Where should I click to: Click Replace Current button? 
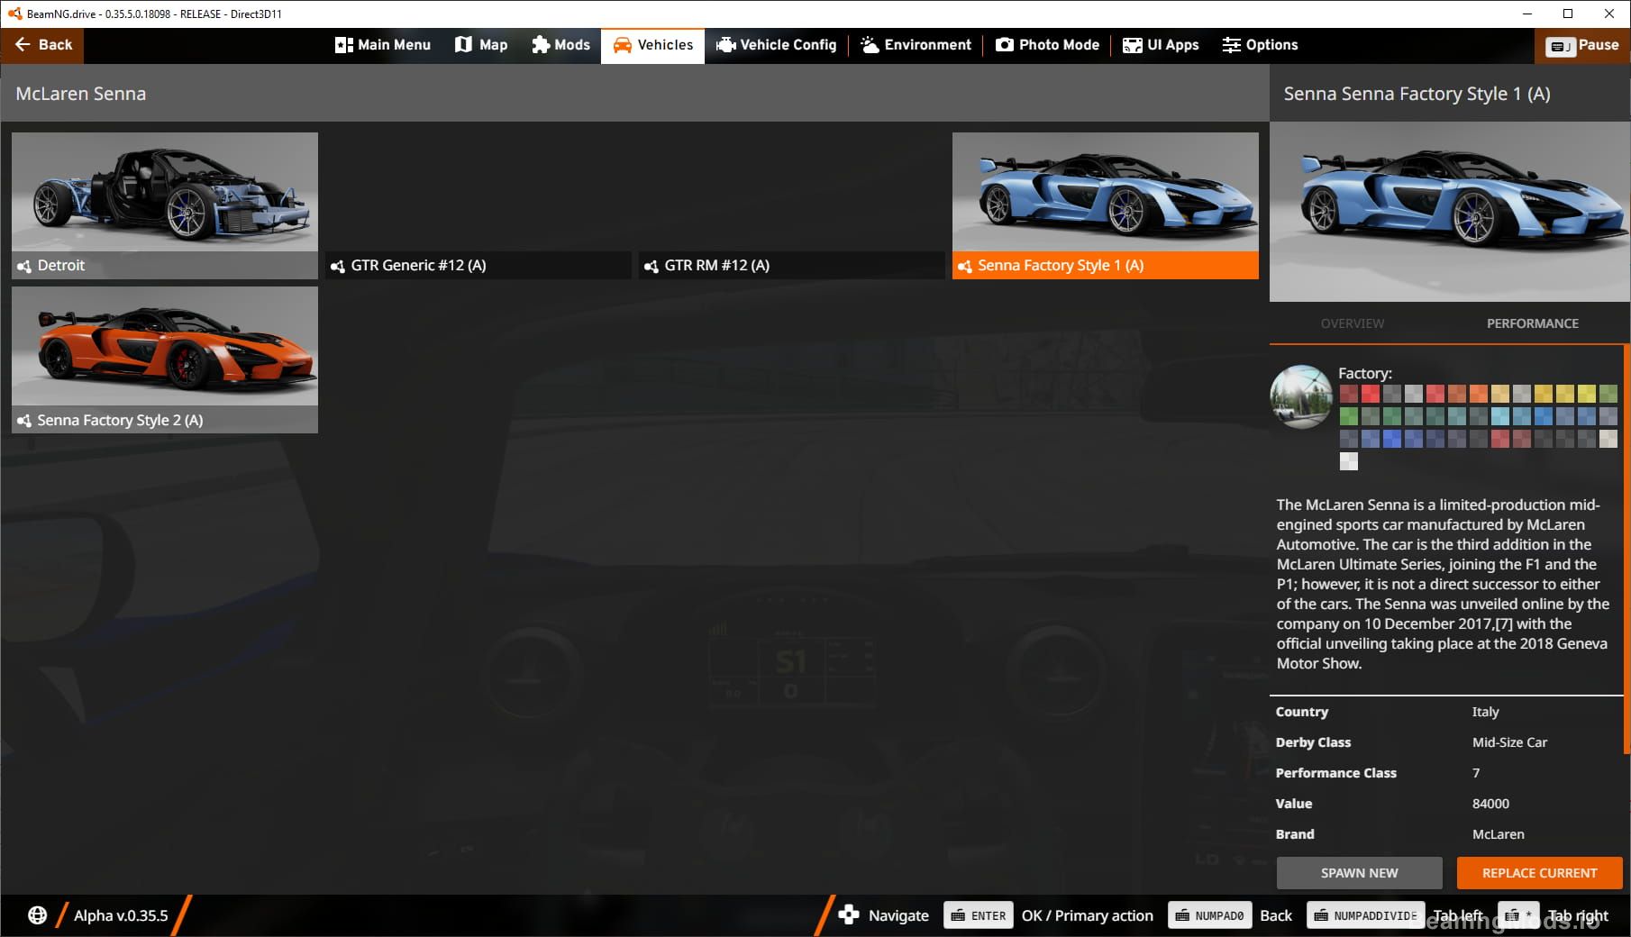(1540, 873)
